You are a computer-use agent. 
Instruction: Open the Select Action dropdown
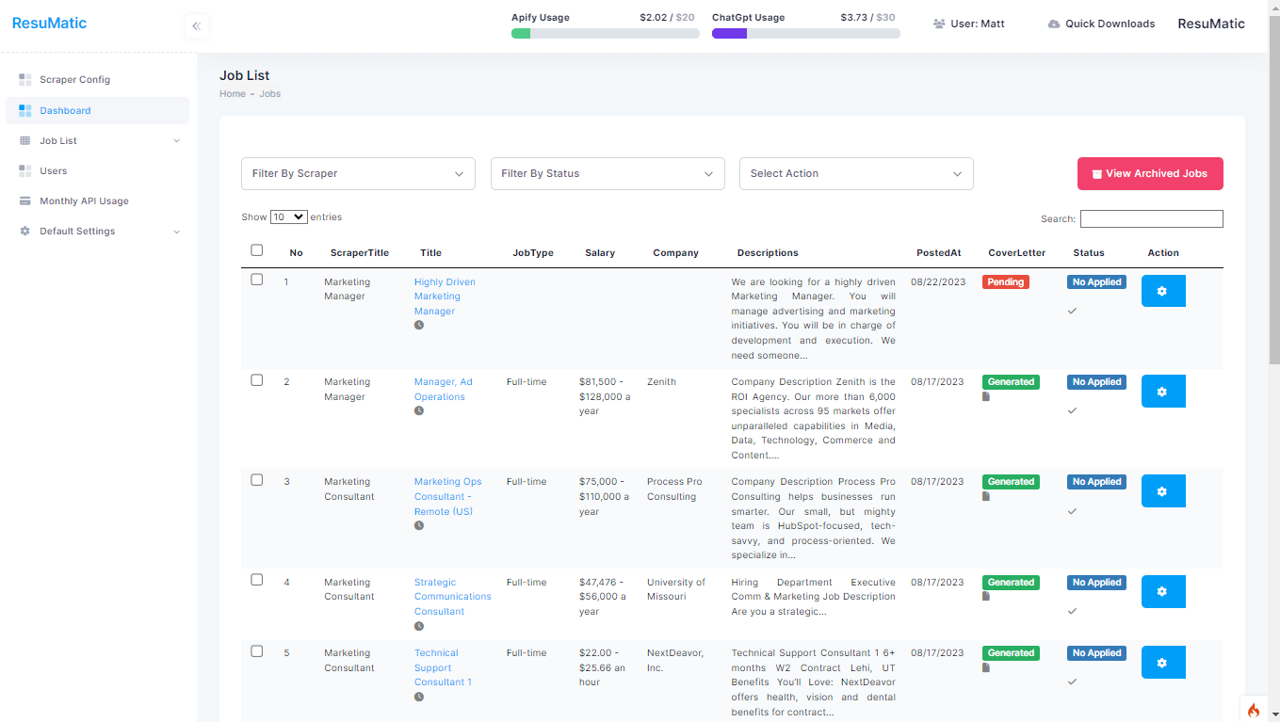[x=856, y=173]
